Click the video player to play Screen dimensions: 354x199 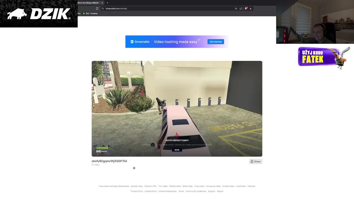(177, 109)
